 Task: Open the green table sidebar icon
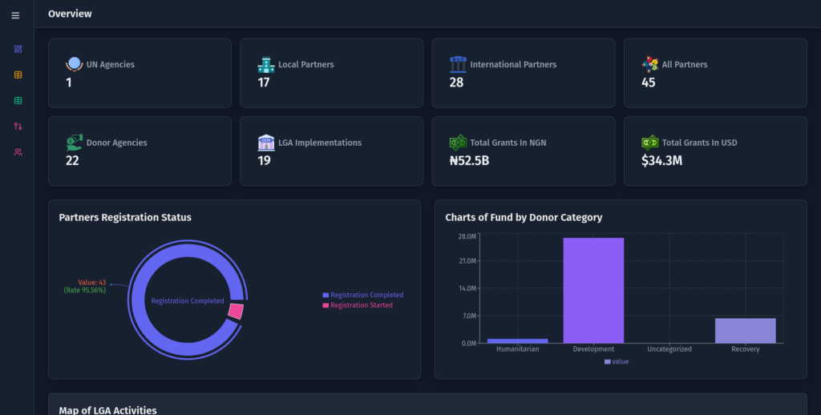point(18,100)
